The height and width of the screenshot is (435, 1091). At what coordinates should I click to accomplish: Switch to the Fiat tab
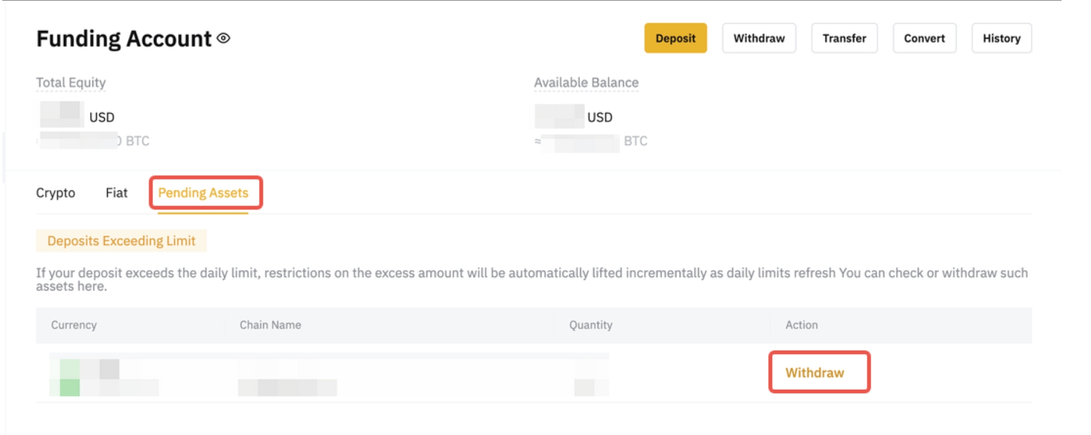(x=117, y=193)
